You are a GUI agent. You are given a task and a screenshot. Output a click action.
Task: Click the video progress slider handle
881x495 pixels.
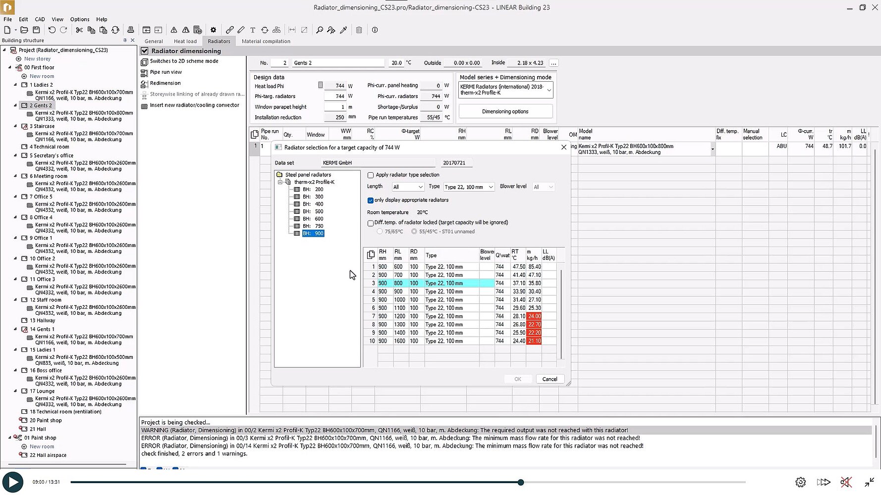[x=521, y=482]
